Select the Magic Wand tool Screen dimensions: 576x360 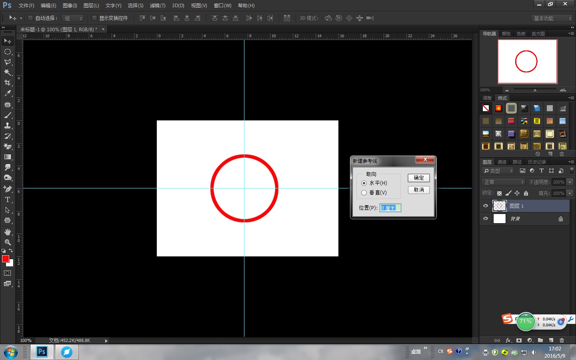[8, 72]
